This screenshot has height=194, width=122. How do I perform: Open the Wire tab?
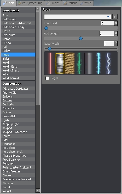(86, 3)
